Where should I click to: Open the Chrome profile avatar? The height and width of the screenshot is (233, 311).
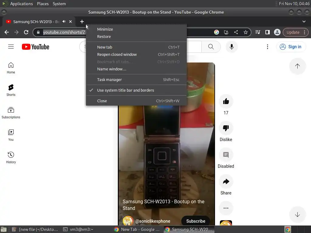(x=277, y=32)
